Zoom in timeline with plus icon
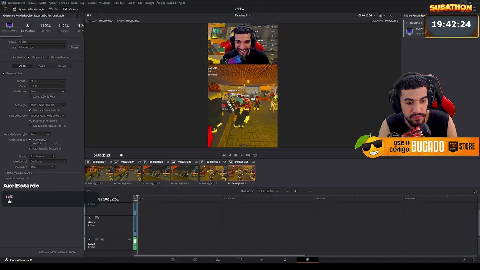Screen dimensions: 480x270 (x=310, y=191)
